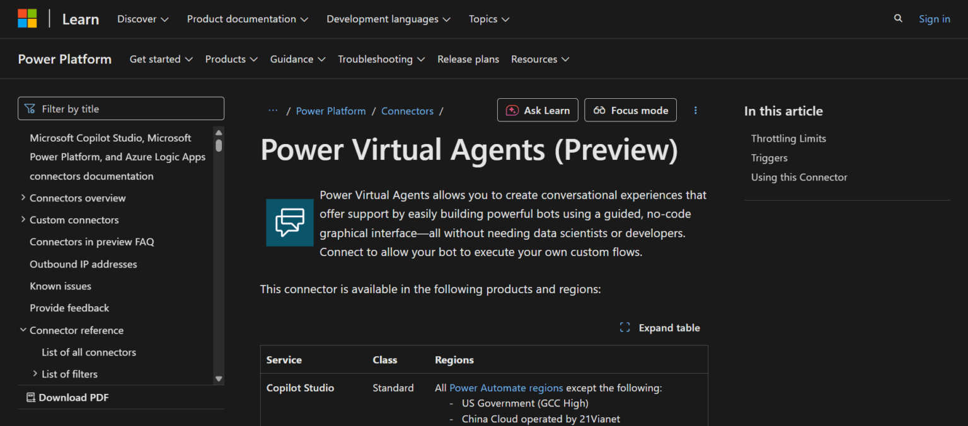Click the Expand table icon
The image size is (968, 426).
pos(625,327)
